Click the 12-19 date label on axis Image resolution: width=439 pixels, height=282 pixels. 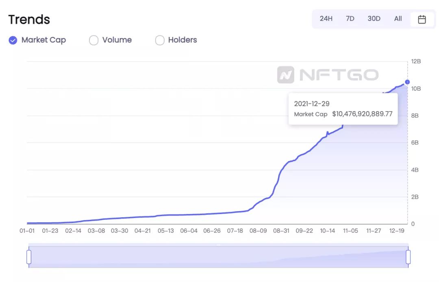pyautogui.click(x=397, y=231)
